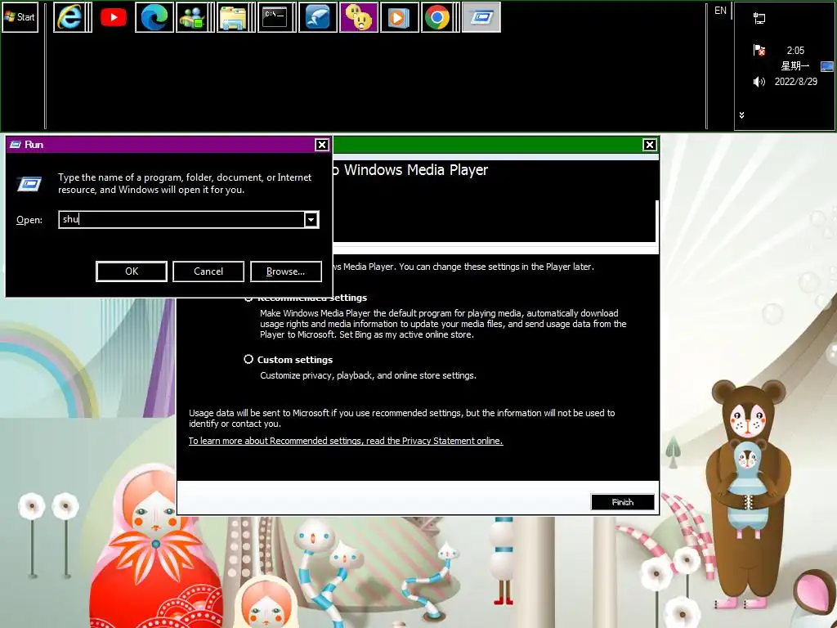The width and height of the screenshot is (837, 628).
Task: Open the Action Center flag tray icon
Action: [759, 50]
